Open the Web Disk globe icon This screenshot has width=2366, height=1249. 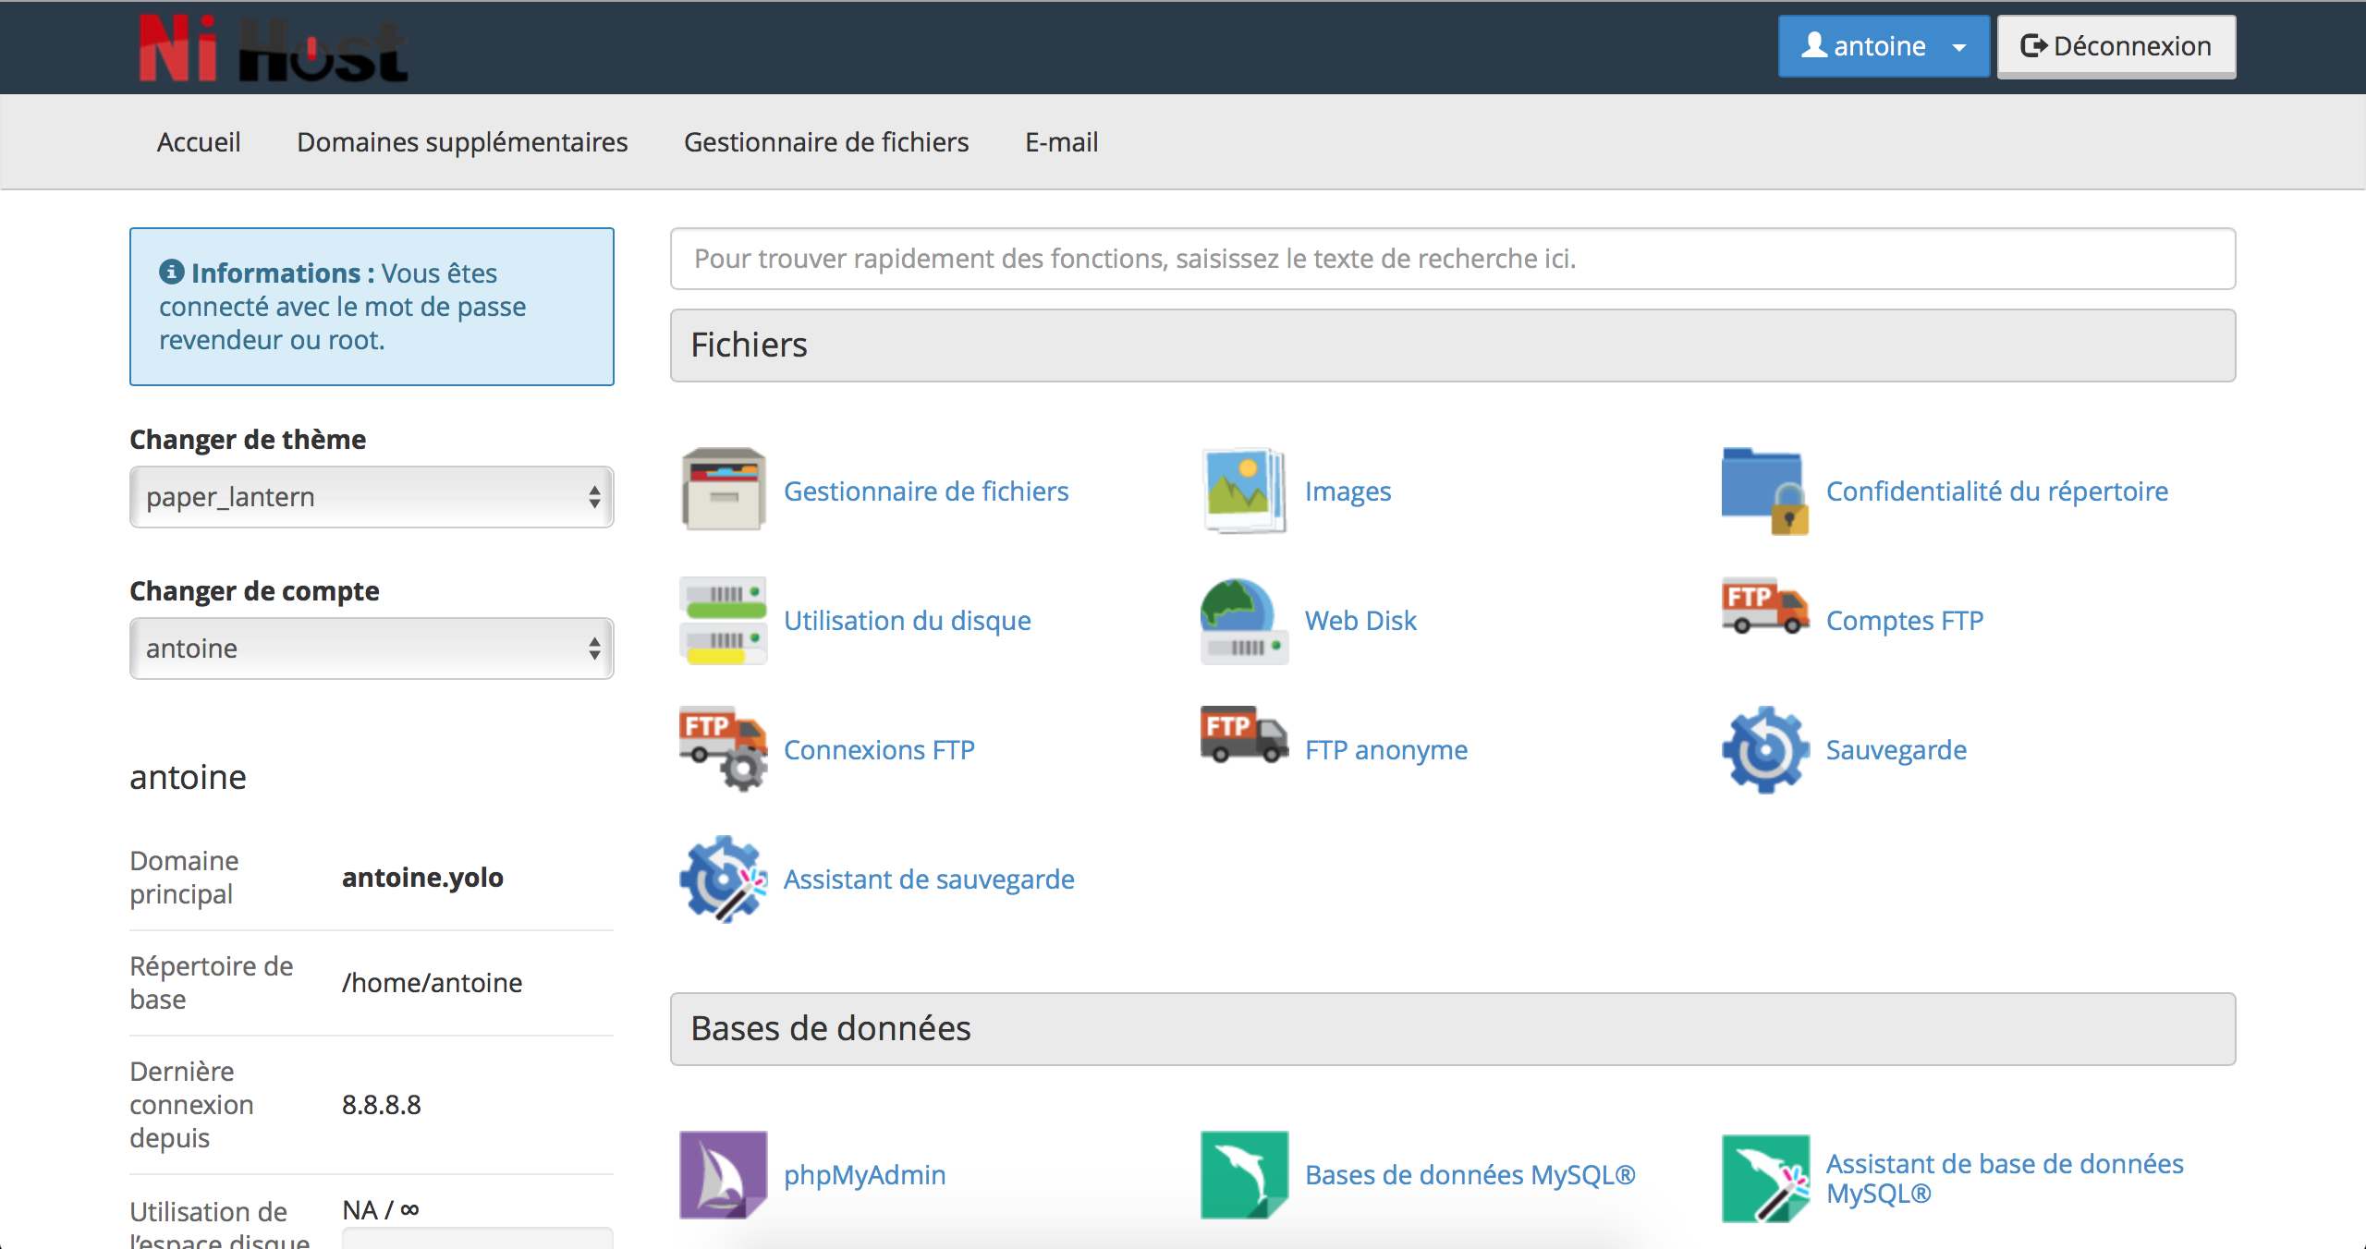(x=1245, y=620)
